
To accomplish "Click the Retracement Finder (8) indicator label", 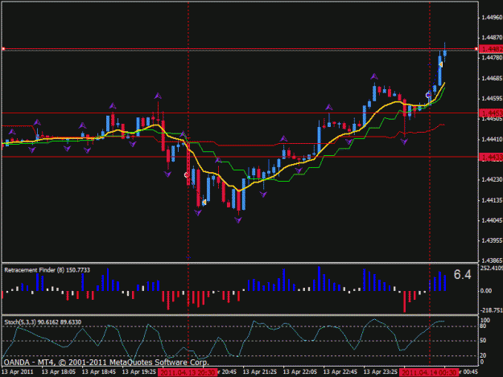I will [x=47, y=270].
